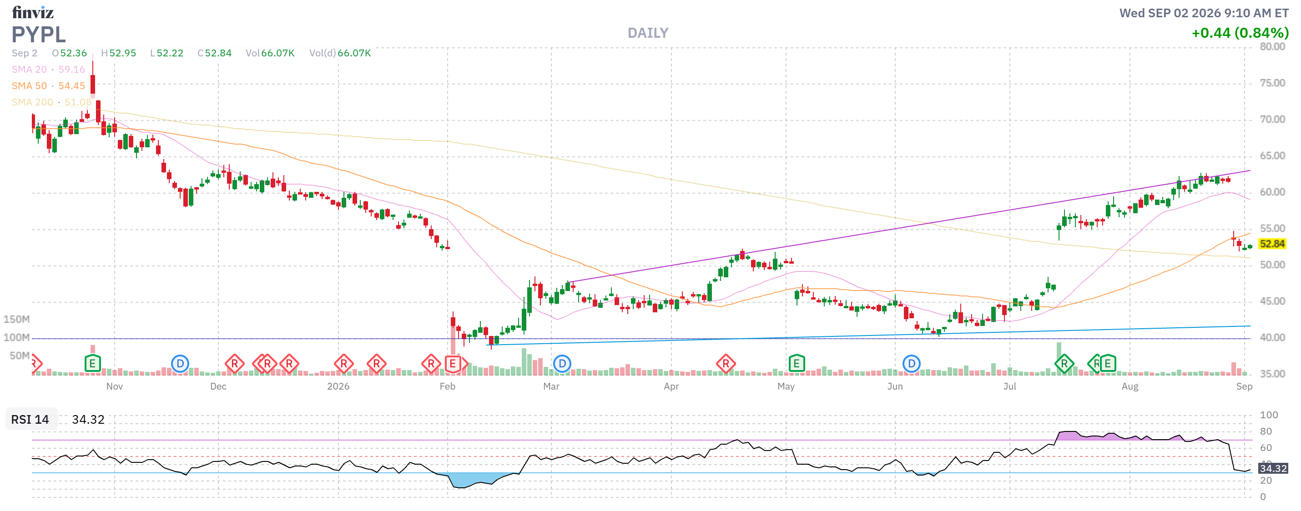1301x511 pixels.
Task: Select the SMA 50 legend entry
Action: tap(49, 86)
